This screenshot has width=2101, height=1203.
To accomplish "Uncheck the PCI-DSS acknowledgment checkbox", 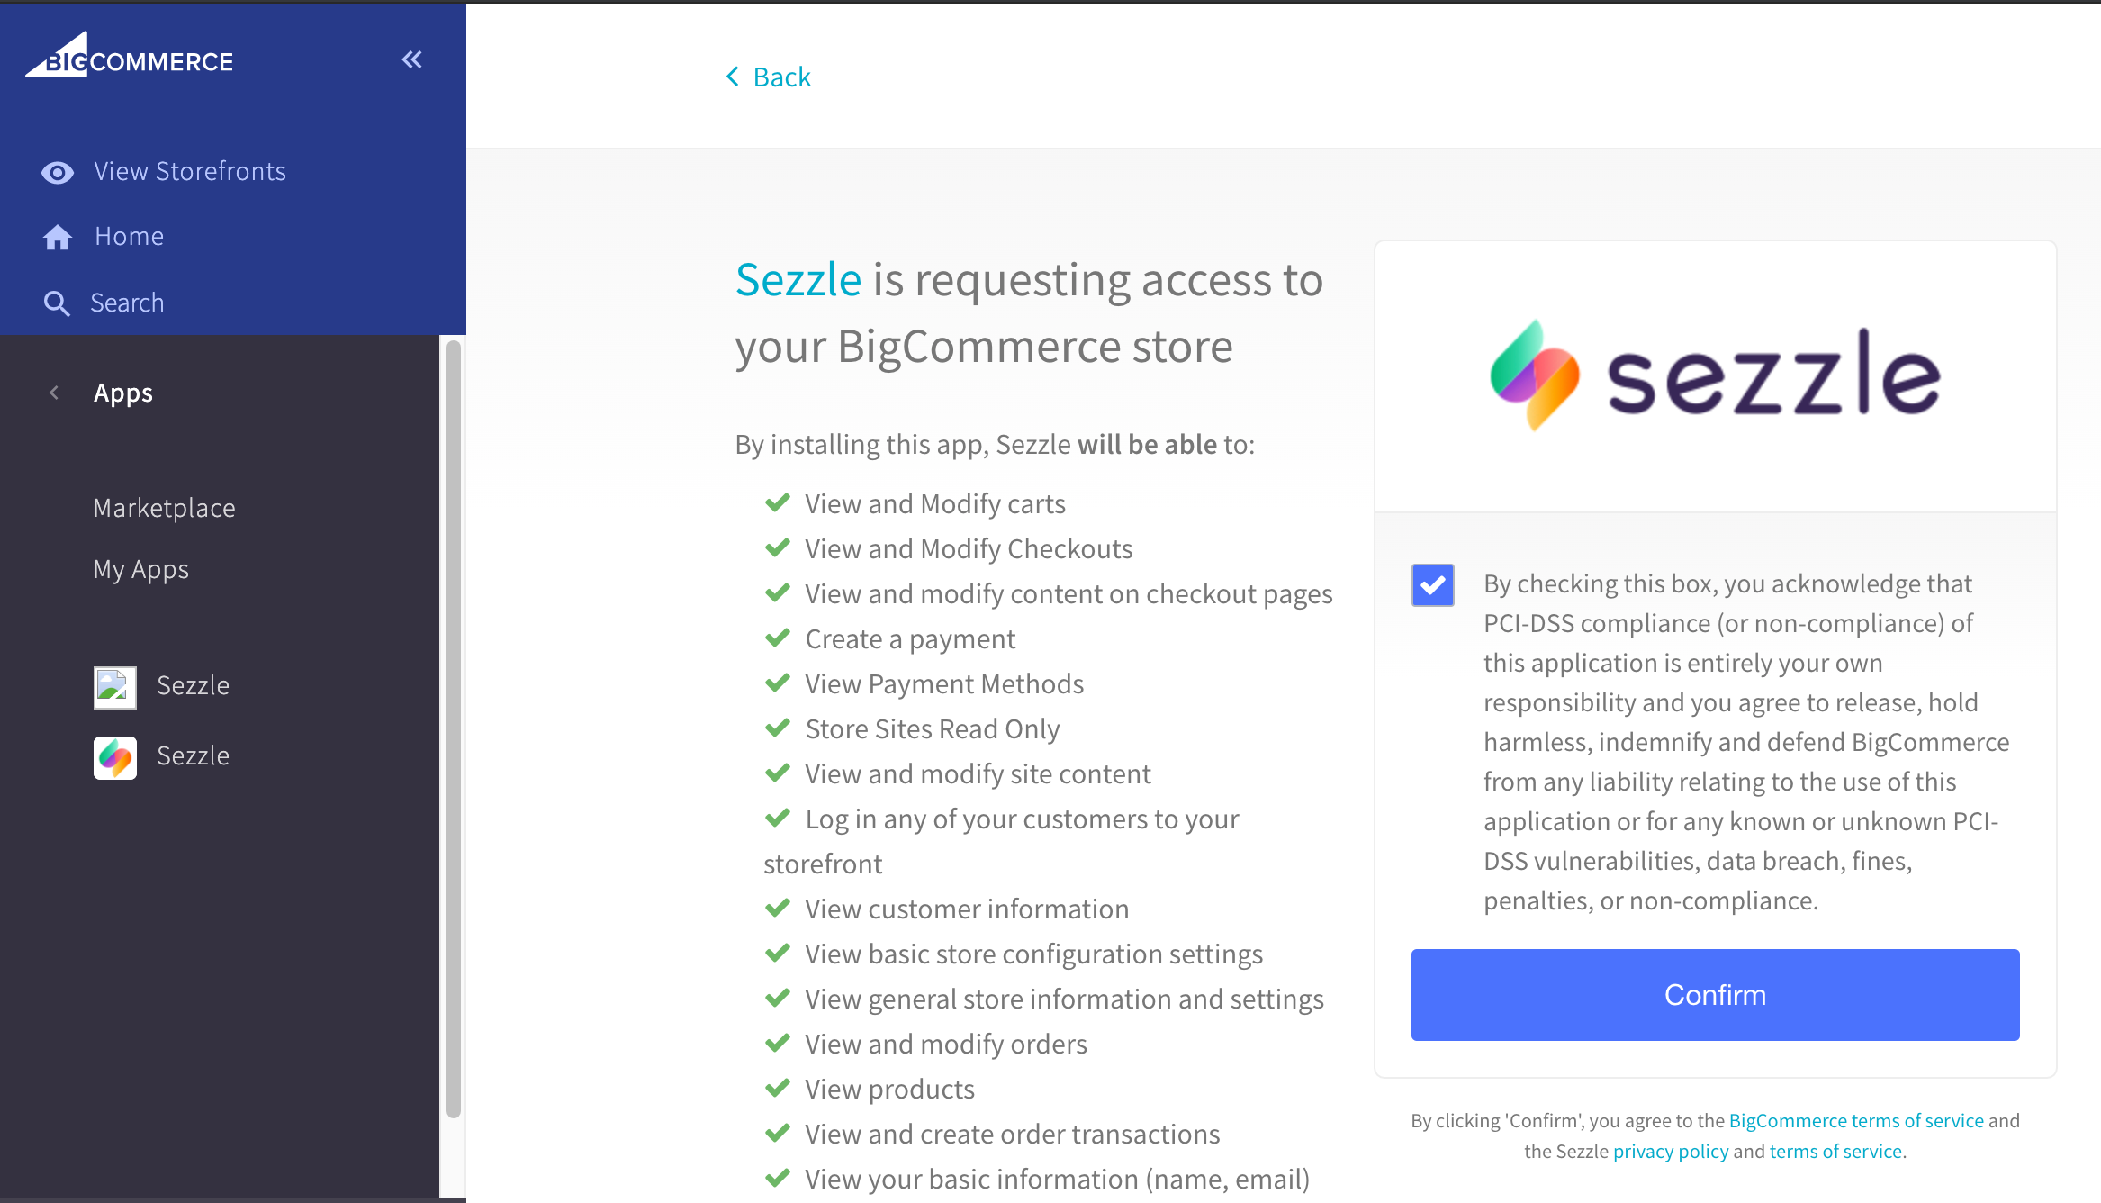I will (1431, 585).
